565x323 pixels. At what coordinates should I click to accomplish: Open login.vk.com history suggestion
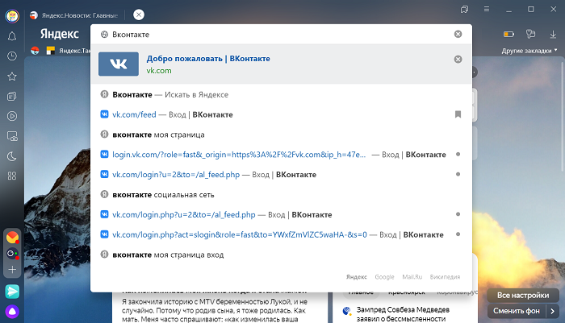(x=281, y=155)
